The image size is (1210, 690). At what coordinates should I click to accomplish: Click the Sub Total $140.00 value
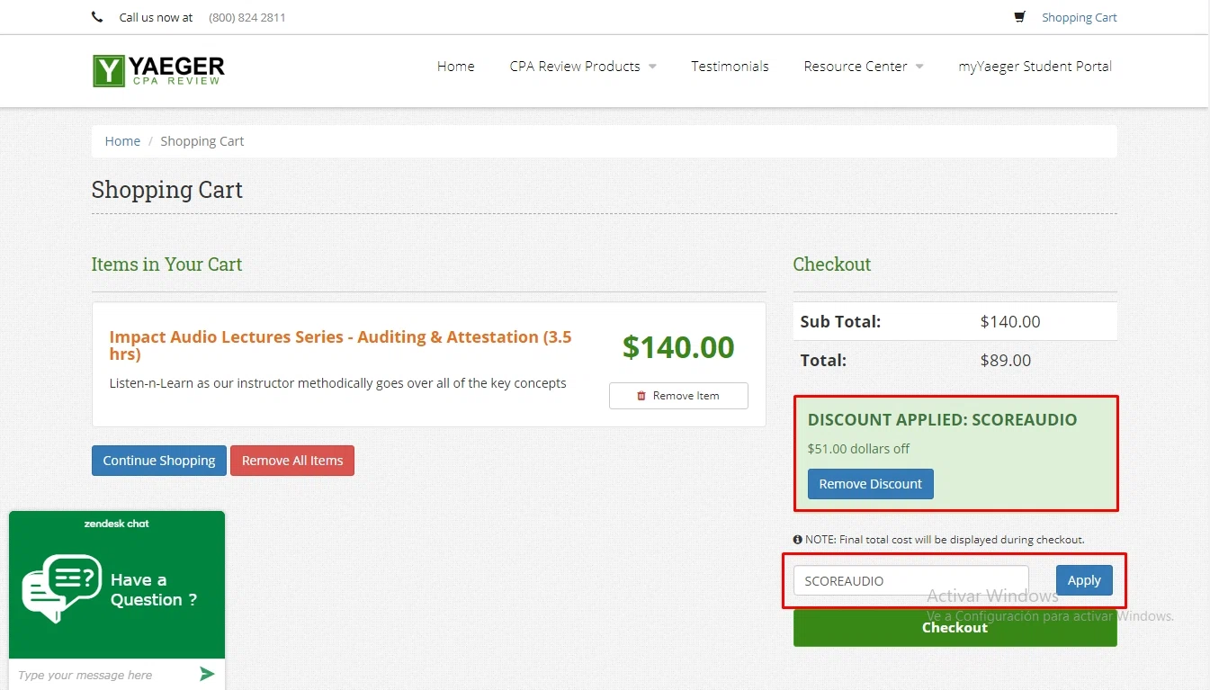tap(1010, 322)
